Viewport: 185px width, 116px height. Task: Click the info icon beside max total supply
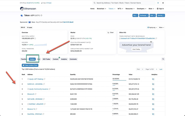click(x=35, y=39)
